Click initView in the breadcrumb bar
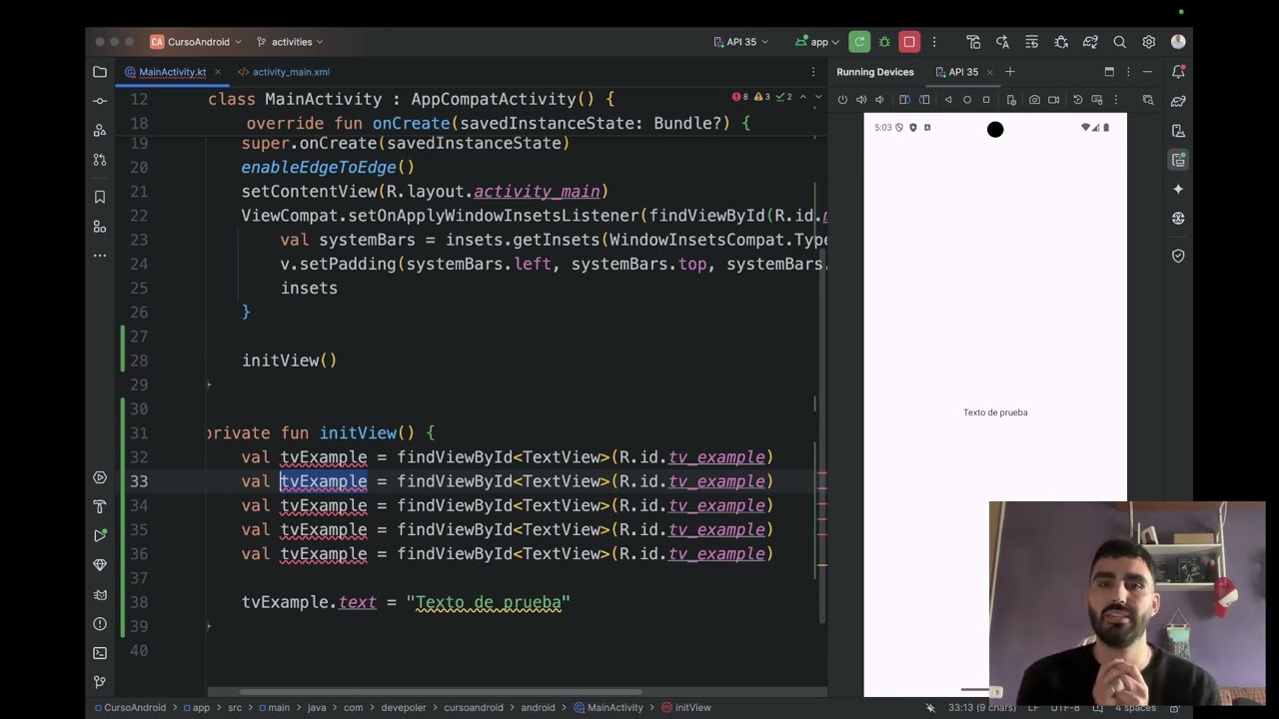Image resolution: width=1279 pixels, height=719 pixels. tap(685, 707)
